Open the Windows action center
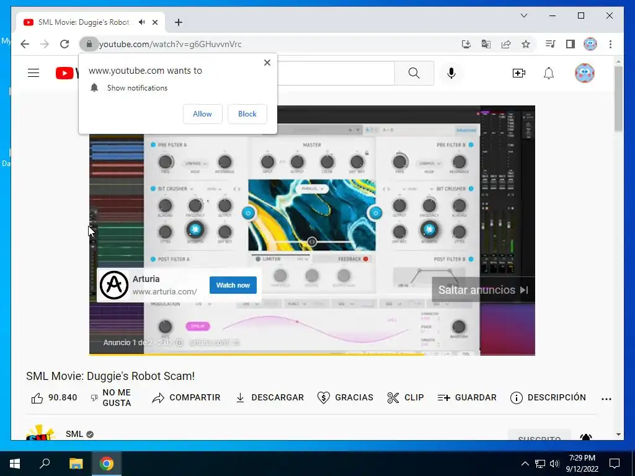635x476 pixels. tap(615, 464)
